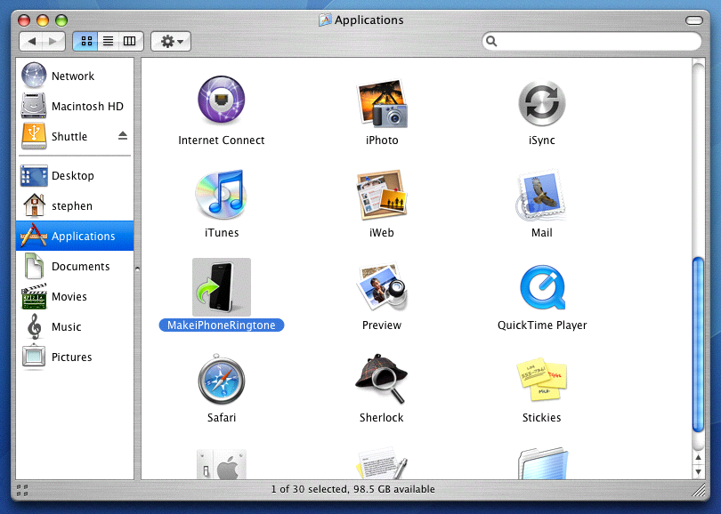721x514 pixels.
Task: Switch to icon view
Action: tap(86, 41)
